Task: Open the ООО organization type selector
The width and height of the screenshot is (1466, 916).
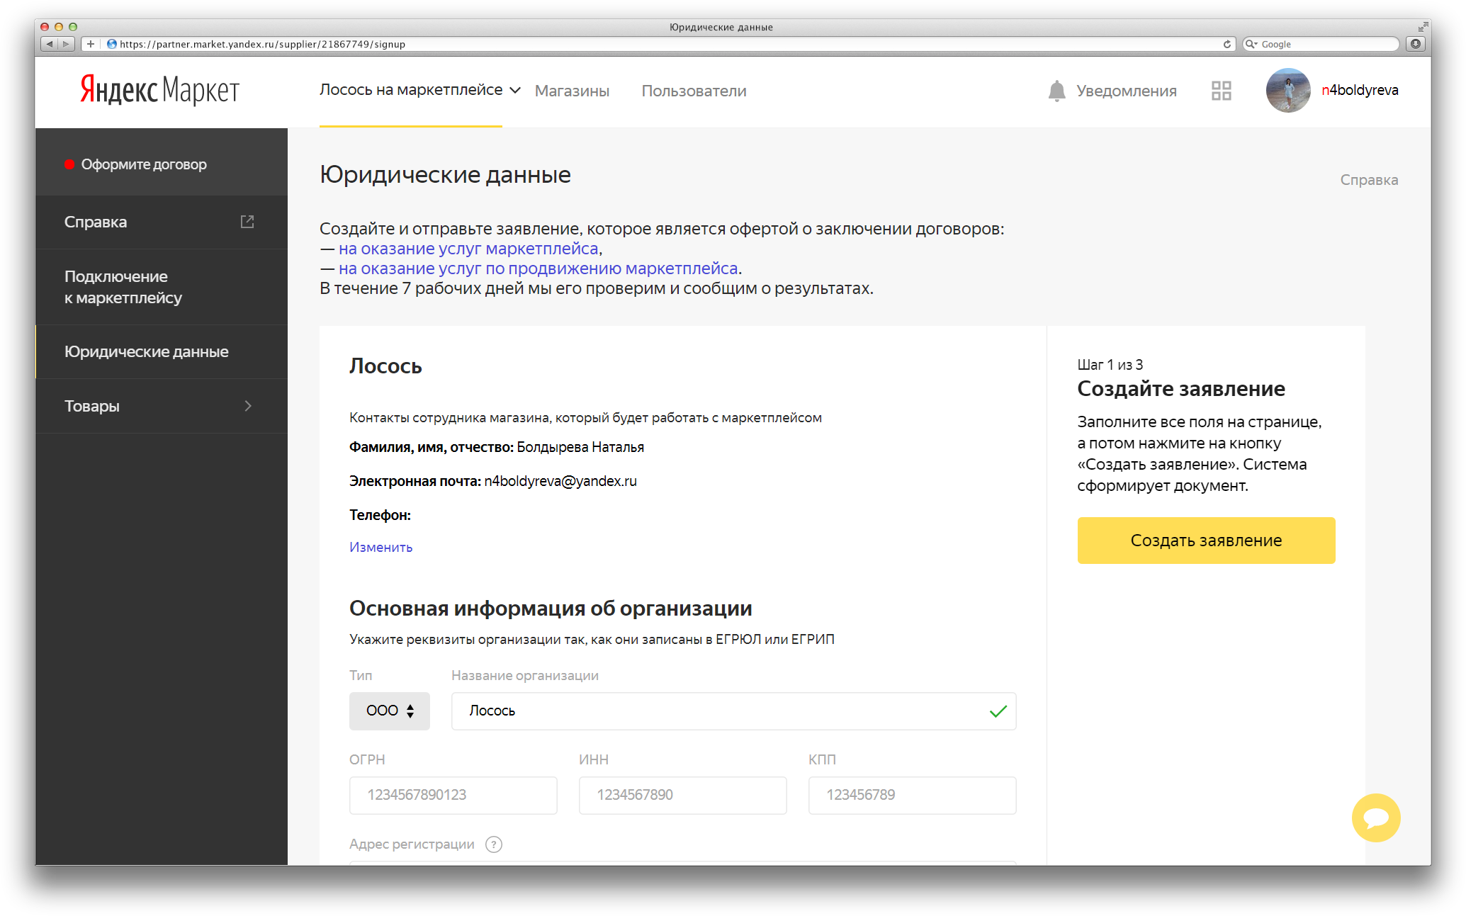Action: coord(389,711)
